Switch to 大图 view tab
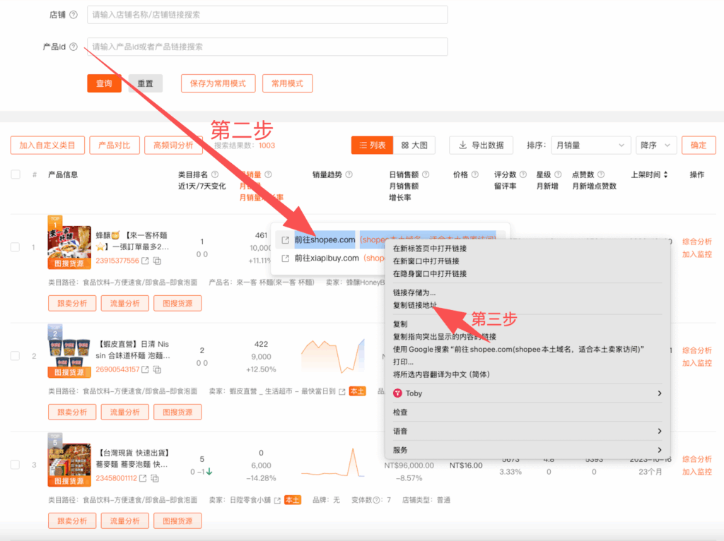 click(x=414, y=145)
